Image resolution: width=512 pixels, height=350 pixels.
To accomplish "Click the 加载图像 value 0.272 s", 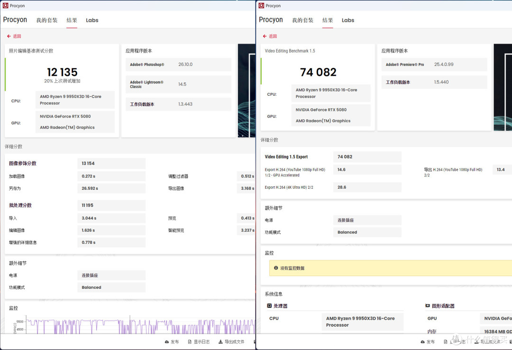I will [x=111, y=176].
